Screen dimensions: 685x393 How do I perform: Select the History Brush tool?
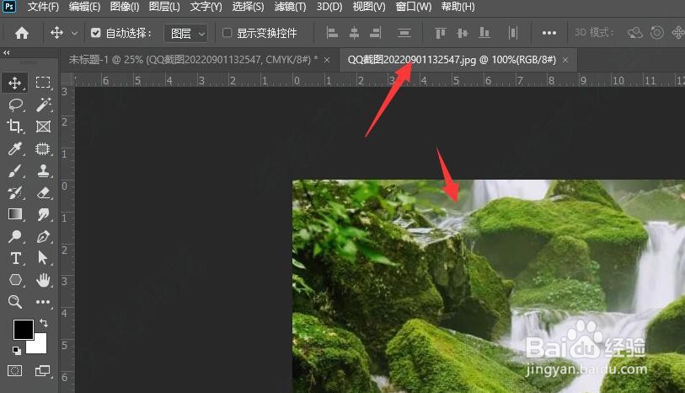(x=15, y=193)
